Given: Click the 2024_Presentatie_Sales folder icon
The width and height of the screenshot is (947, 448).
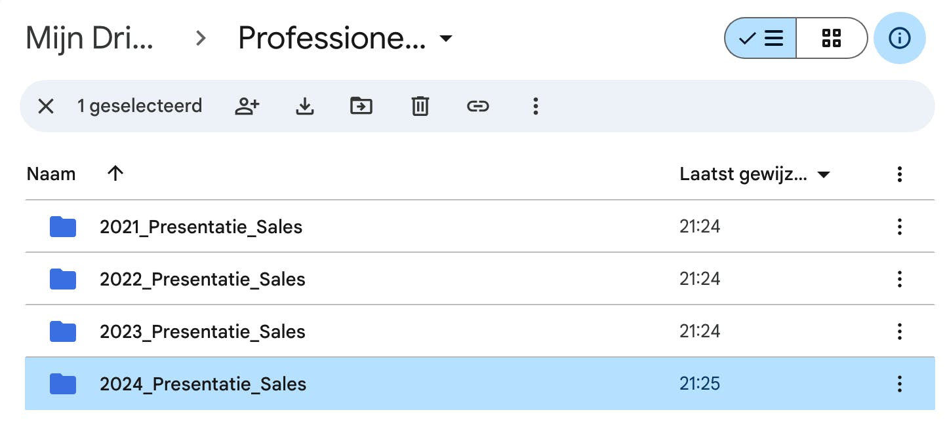Looking at the screenshot, I should [63, 384].
